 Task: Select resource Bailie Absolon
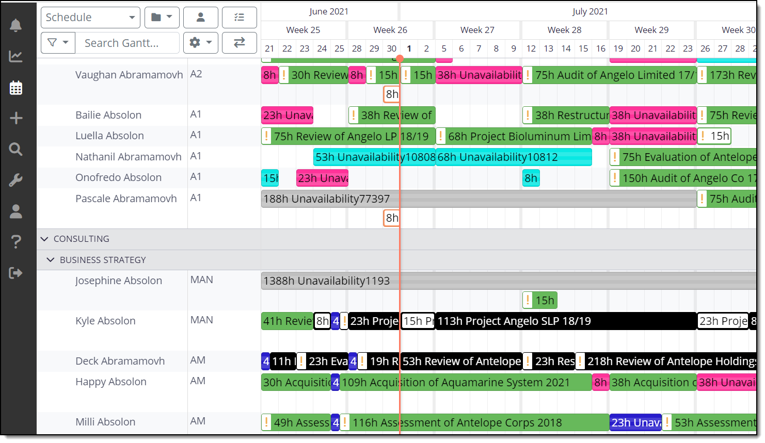click(108, 115)
